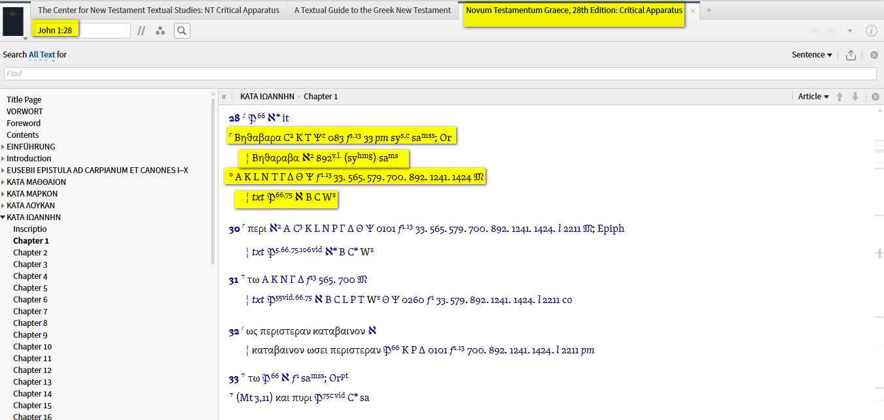The image size is (884, 420).
Task: Select Chapter 2 in contents tree
Action: click(x=30, y=253)
